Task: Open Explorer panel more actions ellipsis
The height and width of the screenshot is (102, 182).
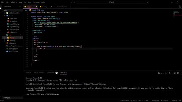Action: (x=20, y=7)
